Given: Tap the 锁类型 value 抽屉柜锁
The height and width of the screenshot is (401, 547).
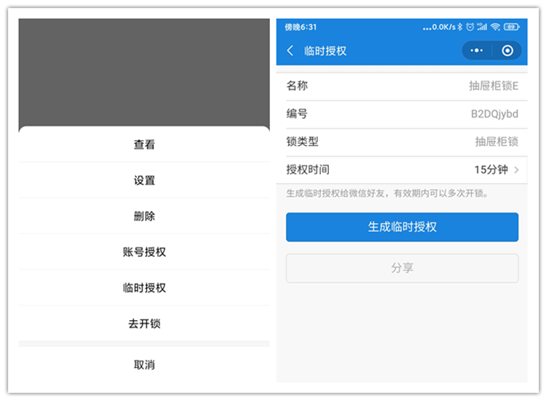Looking at the screenshot, I should point(497,141).
